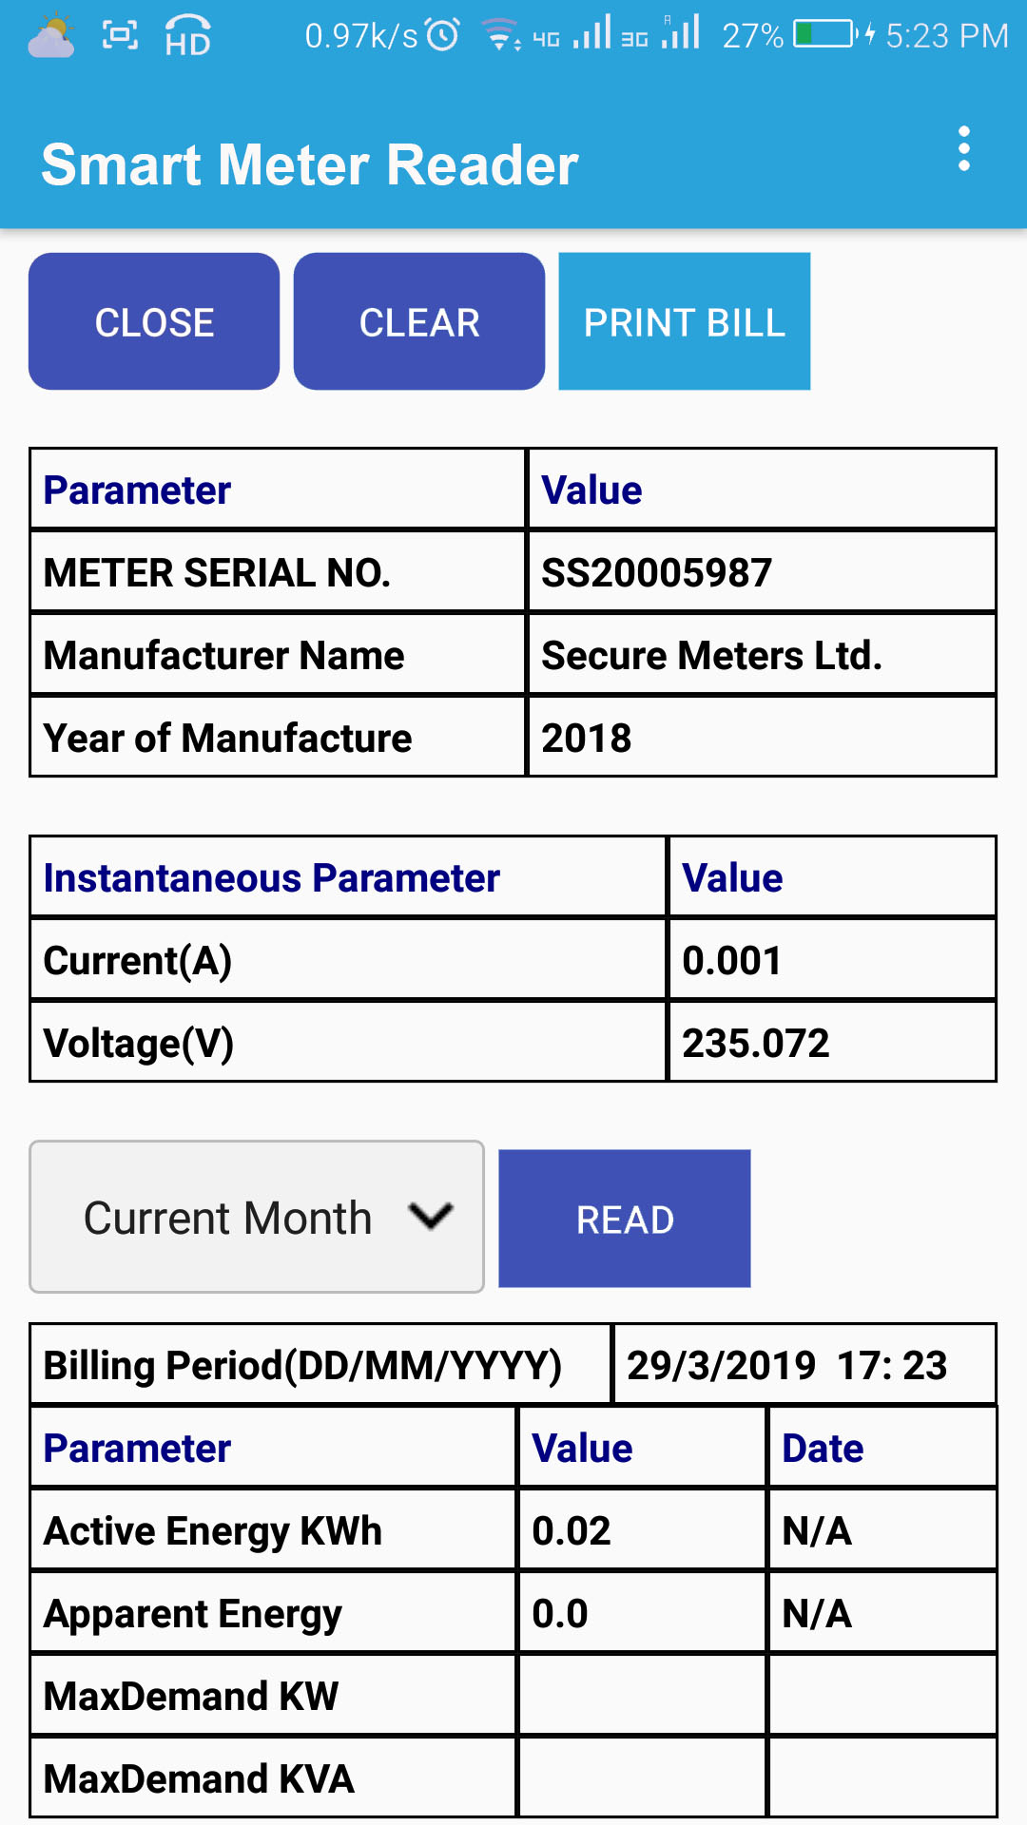1027x1825 pixels.
Task: Tap the screenshot capture status icon
Action: pos(120,36)
